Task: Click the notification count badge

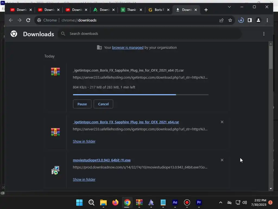Action: point(270,202)
